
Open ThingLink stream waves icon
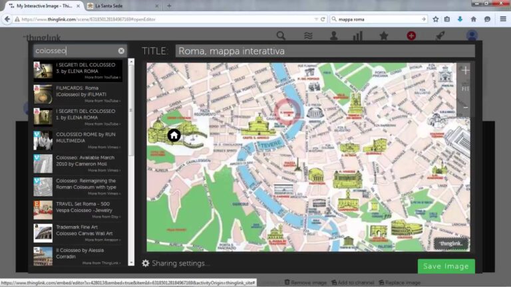(308, 35)
